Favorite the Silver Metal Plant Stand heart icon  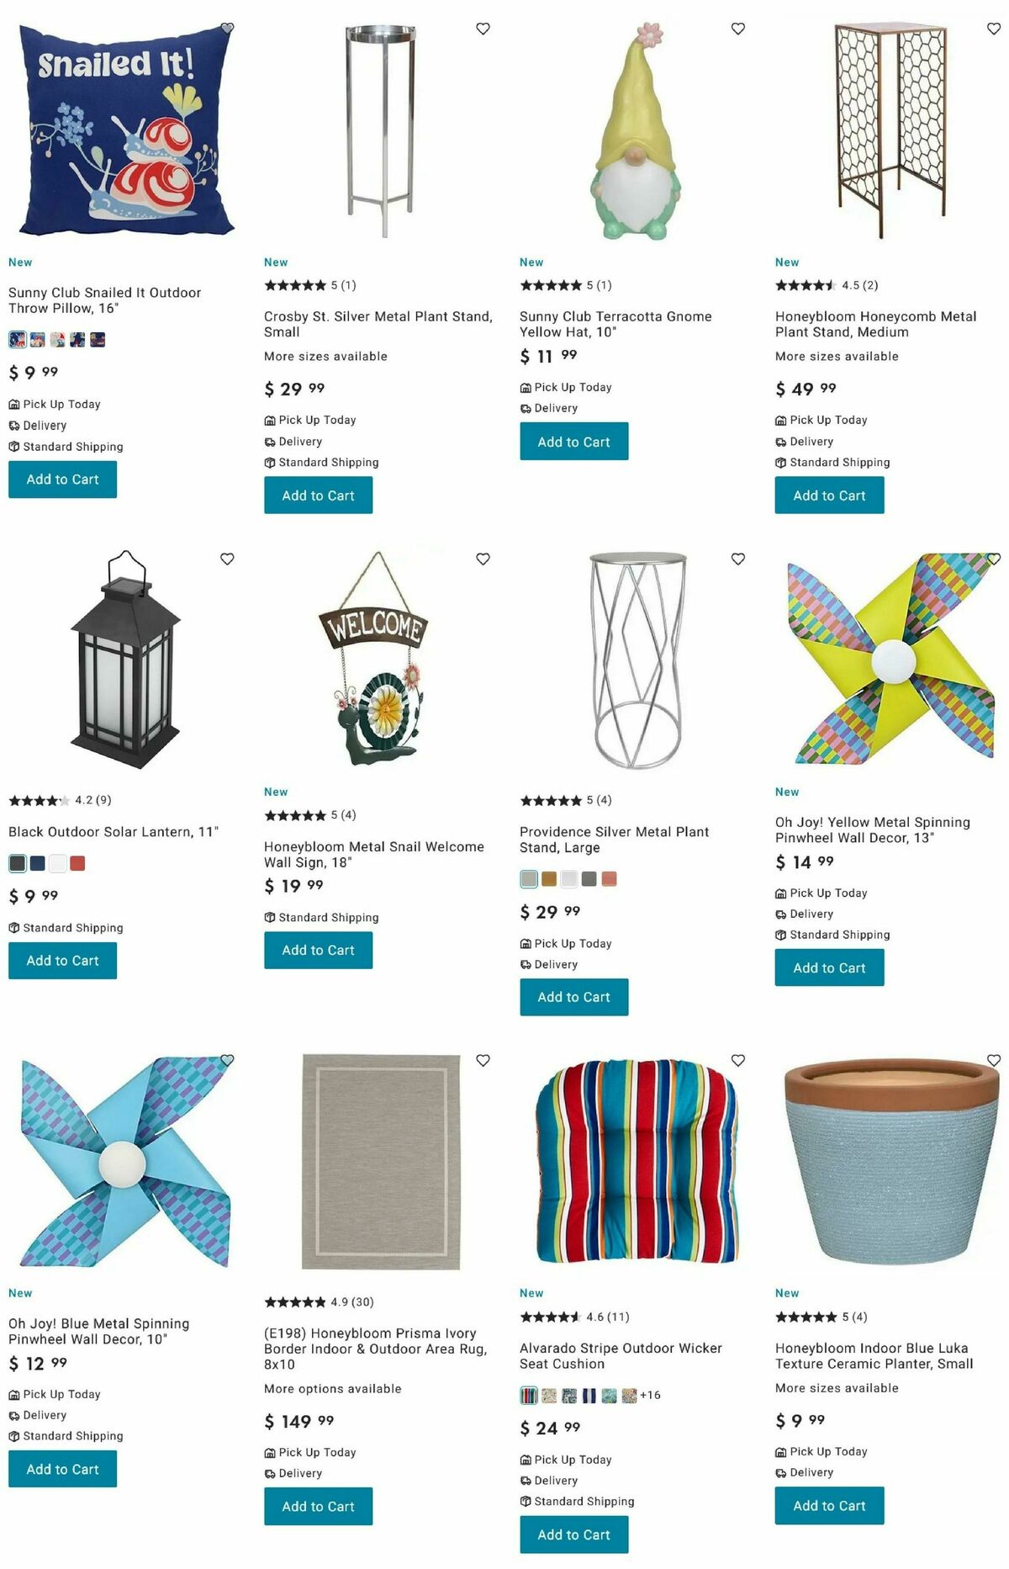483,29
